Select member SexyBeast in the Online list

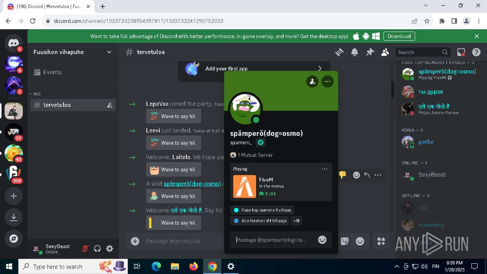(438, 175)
